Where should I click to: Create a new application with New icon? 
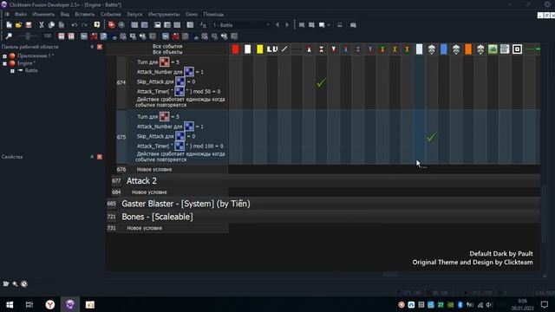(x=9, y=25)
